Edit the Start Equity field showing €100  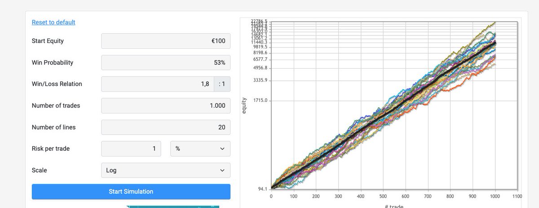(x=166, y=41)
